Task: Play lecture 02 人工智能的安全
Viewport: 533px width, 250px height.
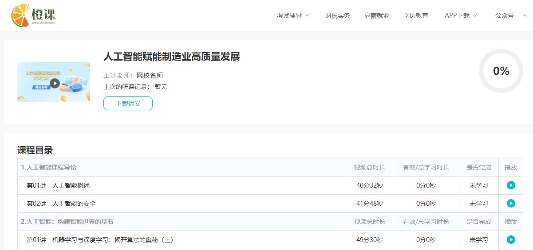Action: (511, 204)
